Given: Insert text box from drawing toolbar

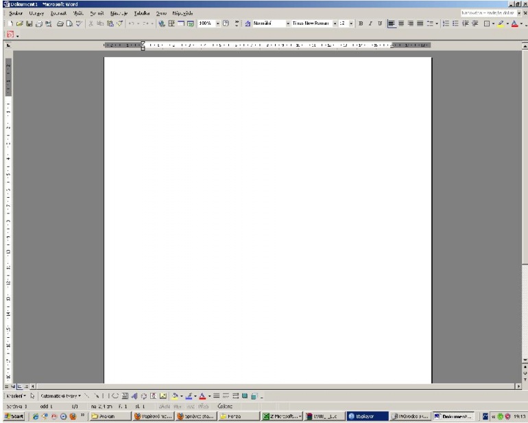Looking at the screenshot, I should pyautogui.click(x=125, y=396).
